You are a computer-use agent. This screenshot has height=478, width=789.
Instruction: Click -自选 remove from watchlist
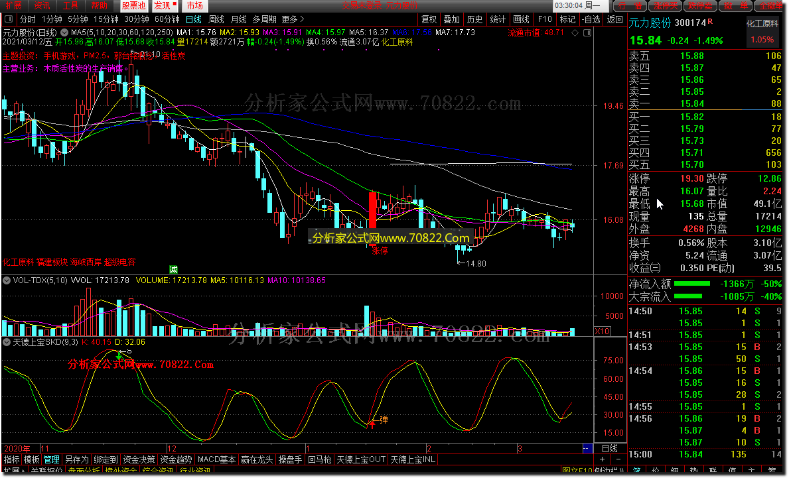point(591,19)
